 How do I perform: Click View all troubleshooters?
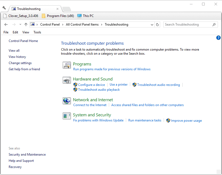click(14, 51)
